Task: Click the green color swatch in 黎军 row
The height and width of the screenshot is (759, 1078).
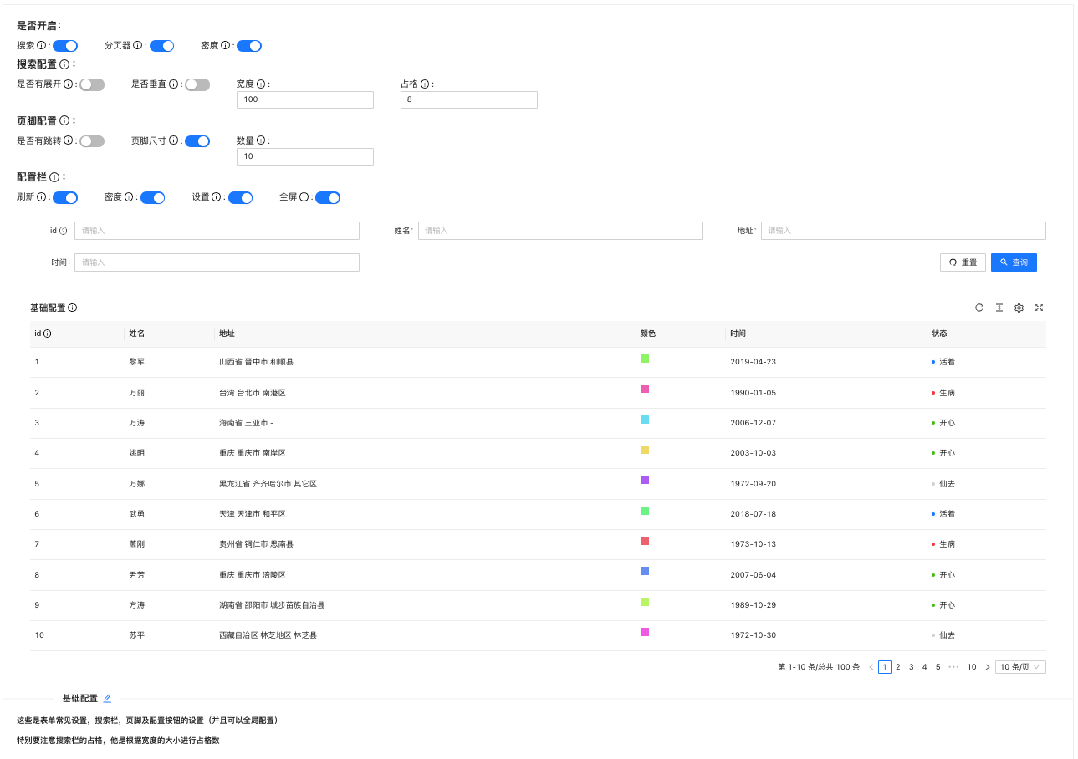Action: [645, 359]
